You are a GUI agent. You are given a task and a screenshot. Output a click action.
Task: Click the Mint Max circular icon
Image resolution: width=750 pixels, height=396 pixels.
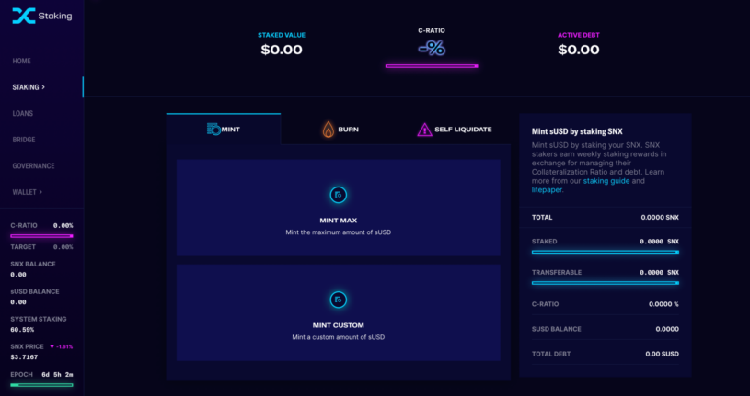pos(338,195)
